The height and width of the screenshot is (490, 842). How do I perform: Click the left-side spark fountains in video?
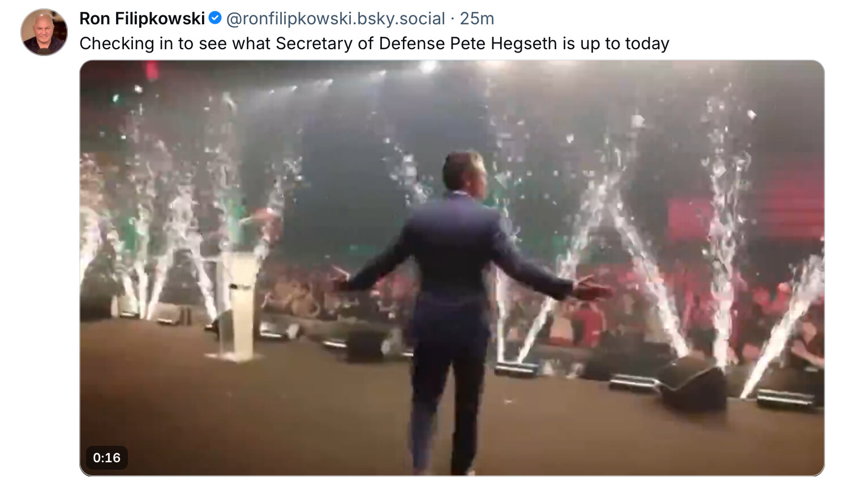164,238
